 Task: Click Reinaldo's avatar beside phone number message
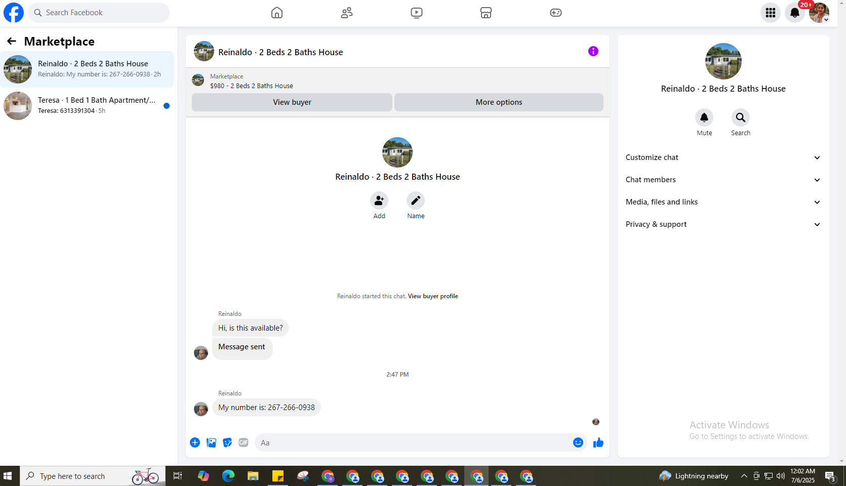(201, 409)
